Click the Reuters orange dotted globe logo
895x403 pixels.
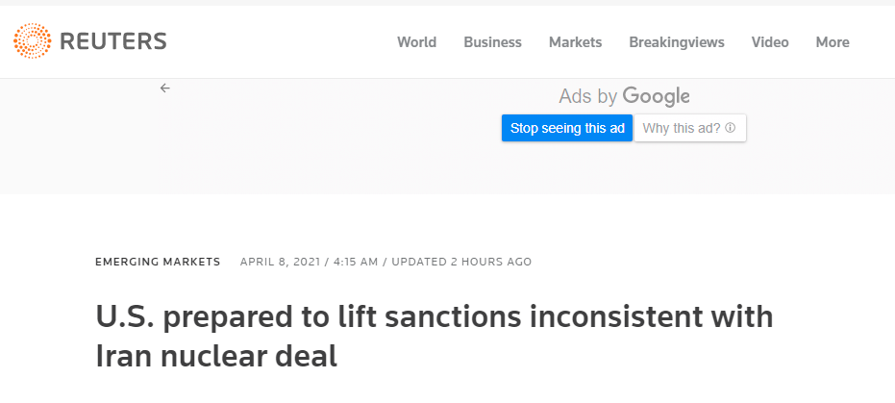(x=32, y=41)
